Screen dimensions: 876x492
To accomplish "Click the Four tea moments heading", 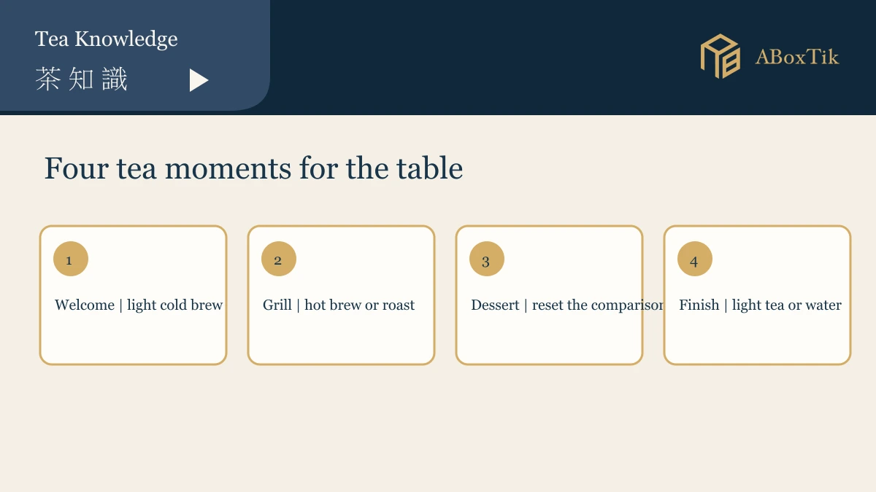I will [253, 168].
